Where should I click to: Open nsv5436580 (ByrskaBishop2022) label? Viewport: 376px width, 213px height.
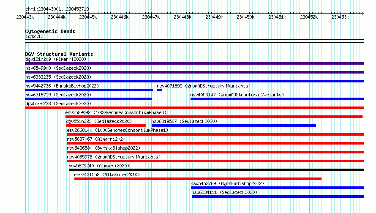tap(104, 148)
